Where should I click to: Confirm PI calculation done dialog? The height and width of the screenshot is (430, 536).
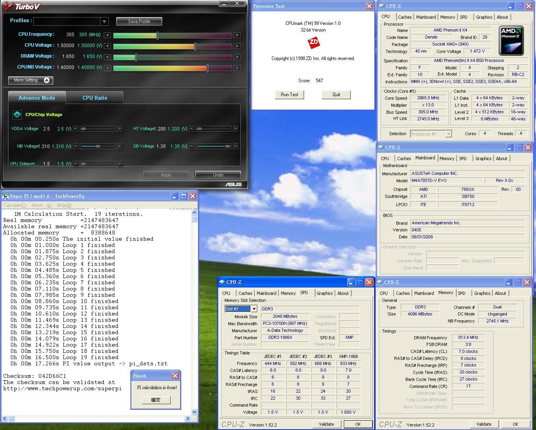pyautogui.click(x=156, y=400)
